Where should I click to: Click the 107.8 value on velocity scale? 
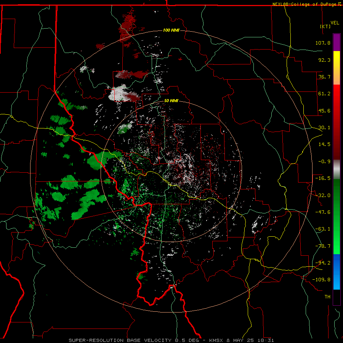tap(323, 43)
